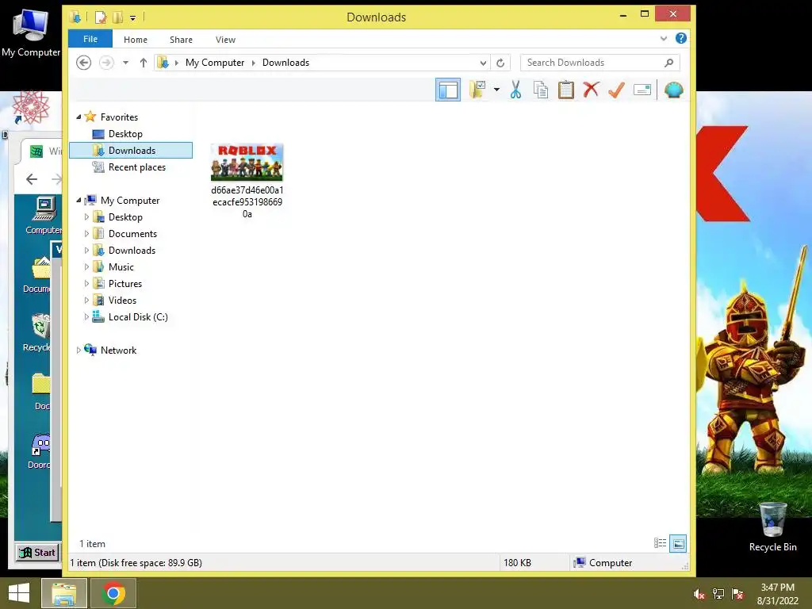812x609 pixels.
Task: Expand Documents under My Computer
Action: [86, 234]
